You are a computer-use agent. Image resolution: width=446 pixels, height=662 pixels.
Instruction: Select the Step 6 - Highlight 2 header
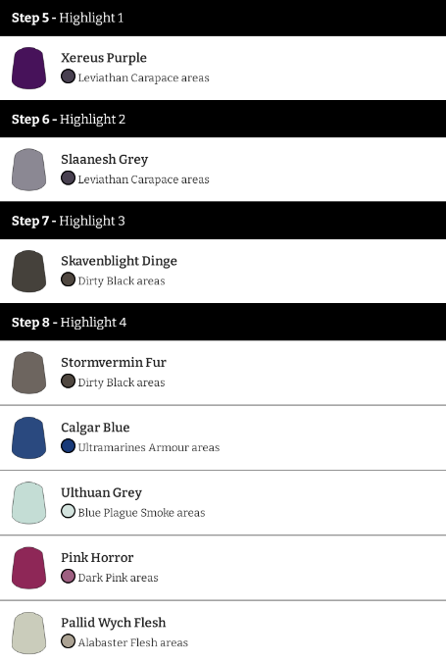223,119
